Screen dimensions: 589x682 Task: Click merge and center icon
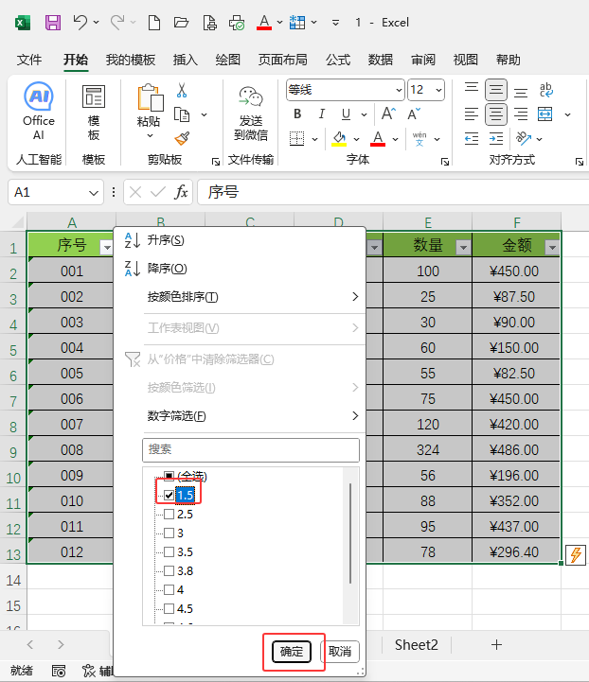[x=545, y=114]
